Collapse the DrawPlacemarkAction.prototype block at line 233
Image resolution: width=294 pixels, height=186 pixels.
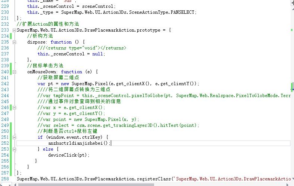pyautogui.click(x=14, y=30)
